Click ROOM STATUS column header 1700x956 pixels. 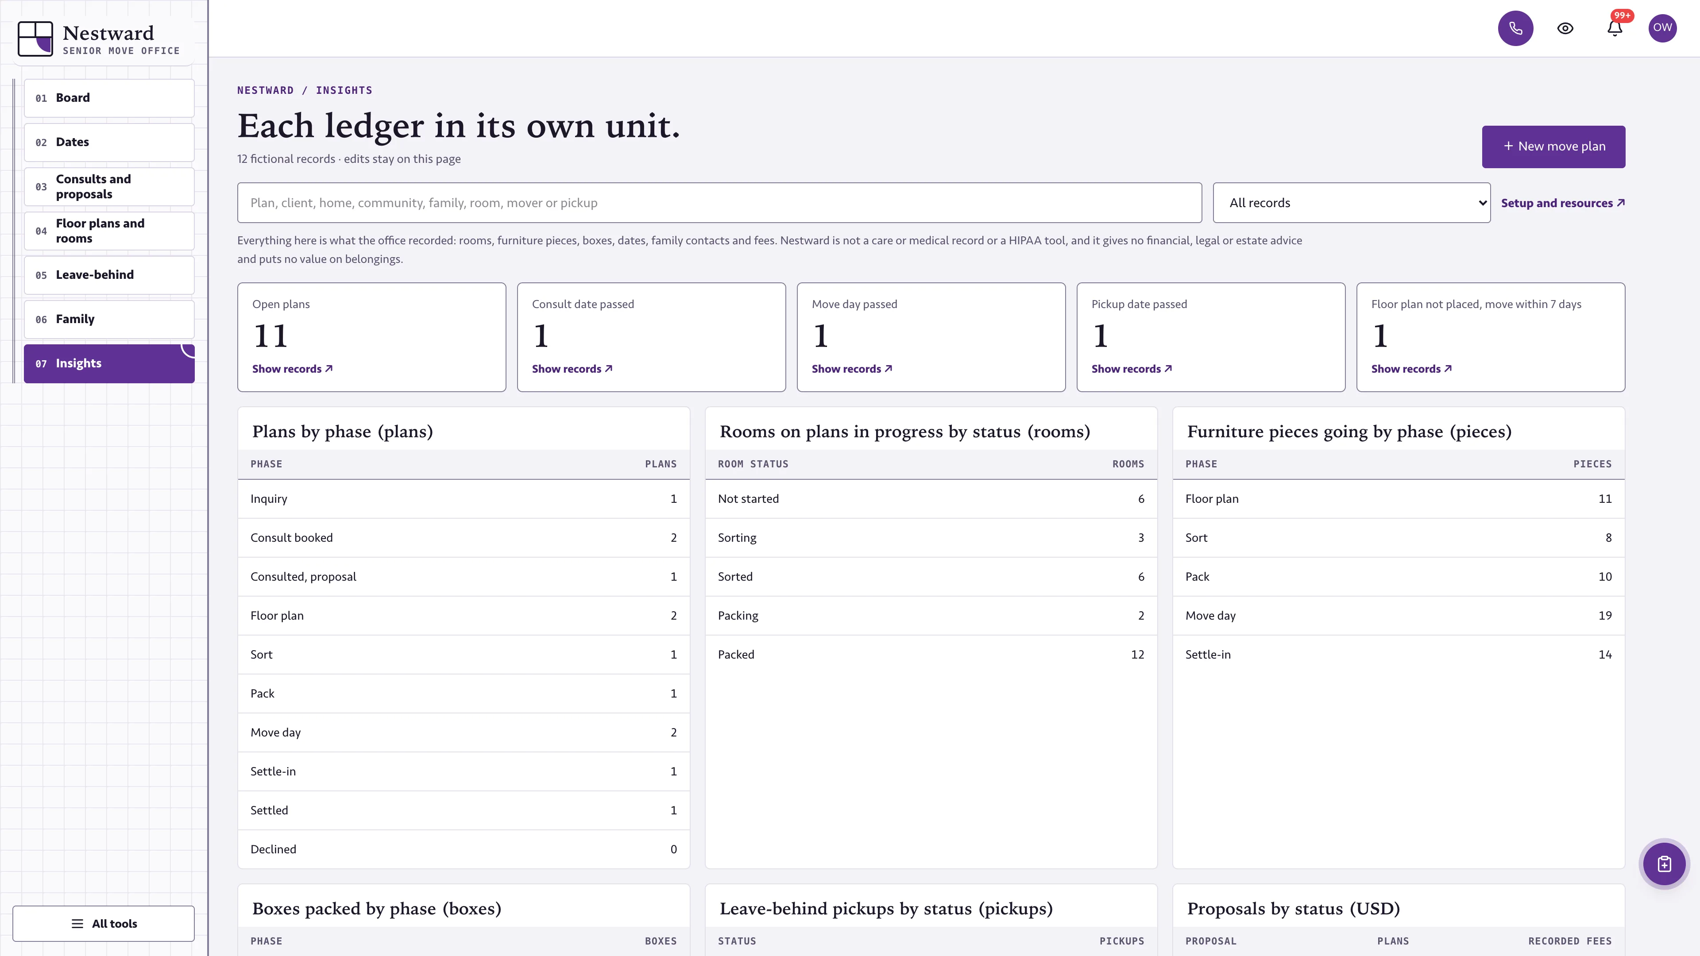coord(753,464)
